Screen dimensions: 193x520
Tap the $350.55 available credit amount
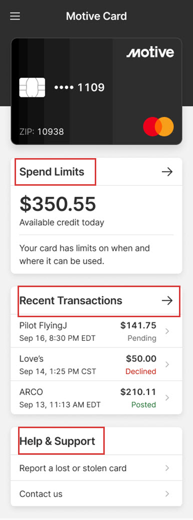coord(58,204)
